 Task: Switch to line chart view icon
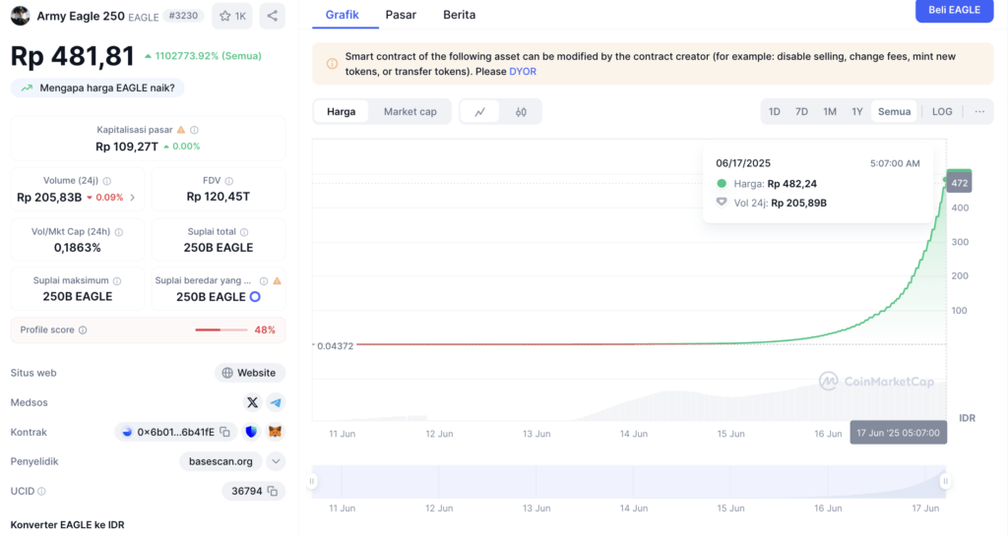(479, 112)
